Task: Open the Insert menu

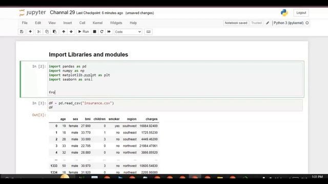Action: (x=67, y=23)
